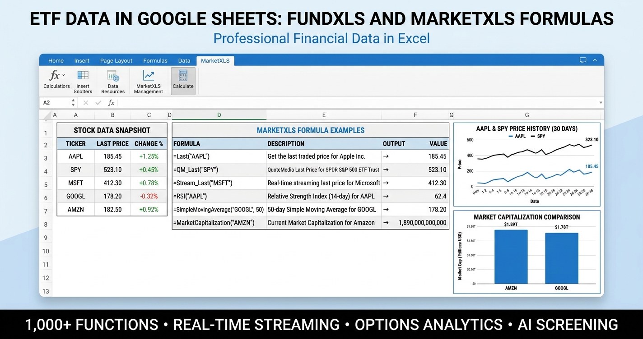The width and height of the screenshot is (643, 339).
Task: Switch to the Insert tab
Action: click(82, 60)
